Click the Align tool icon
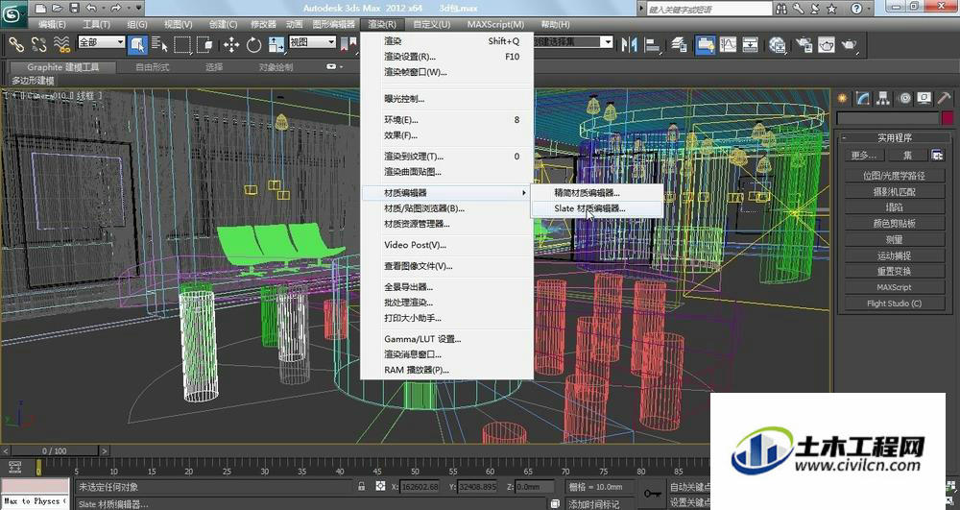The width and height of the screenshot is (960, 510). click(653, 45)
